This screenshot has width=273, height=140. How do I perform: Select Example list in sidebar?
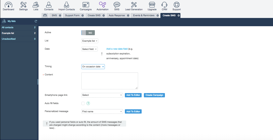pyautogui.click(x=19, y=33)
